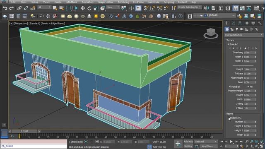Open Key Filters dialog button
This screenshot has height=149, width=265.
click(x=208, y=146)
